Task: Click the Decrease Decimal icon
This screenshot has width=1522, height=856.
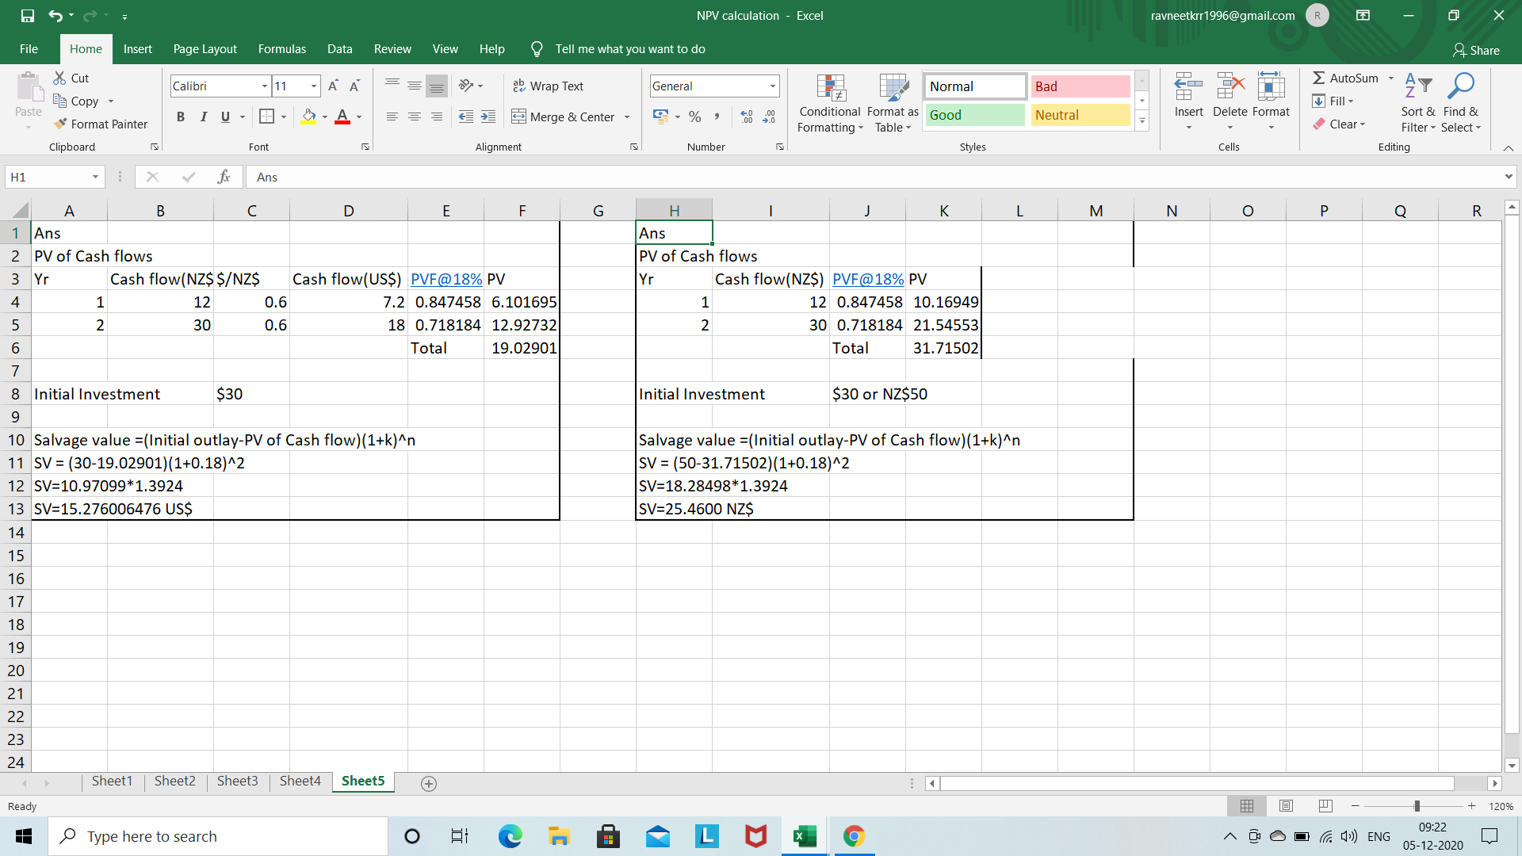Action: 769,117
